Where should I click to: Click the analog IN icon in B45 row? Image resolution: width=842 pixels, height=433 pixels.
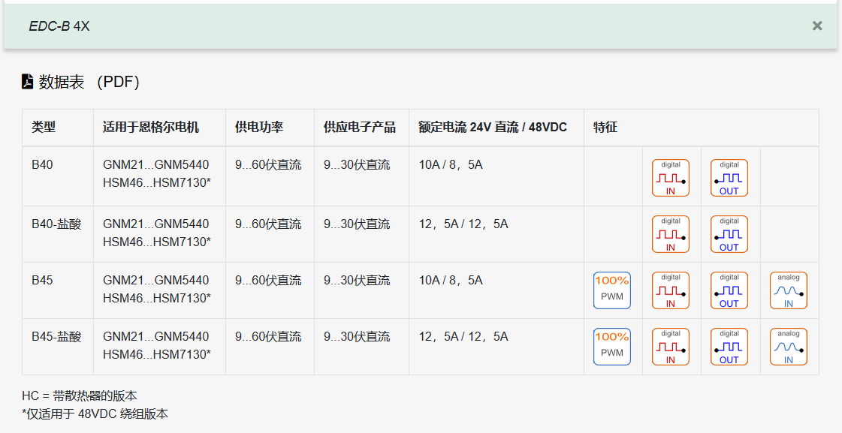[x=789, y=290]
